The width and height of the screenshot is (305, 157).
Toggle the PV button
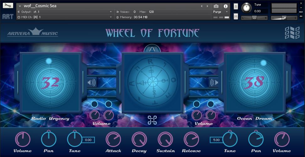point(301,16)
